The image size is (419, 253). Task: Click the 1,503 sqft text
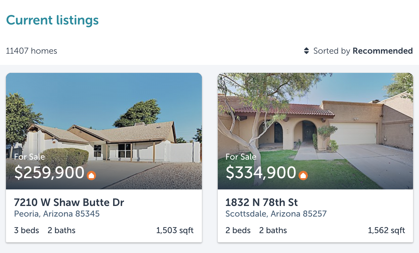point(175,230)
